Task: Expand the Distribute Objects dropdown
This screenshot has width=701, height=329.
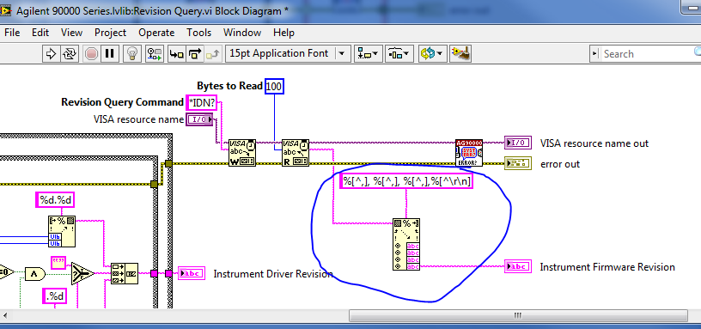Action: [x=399, y=53]
